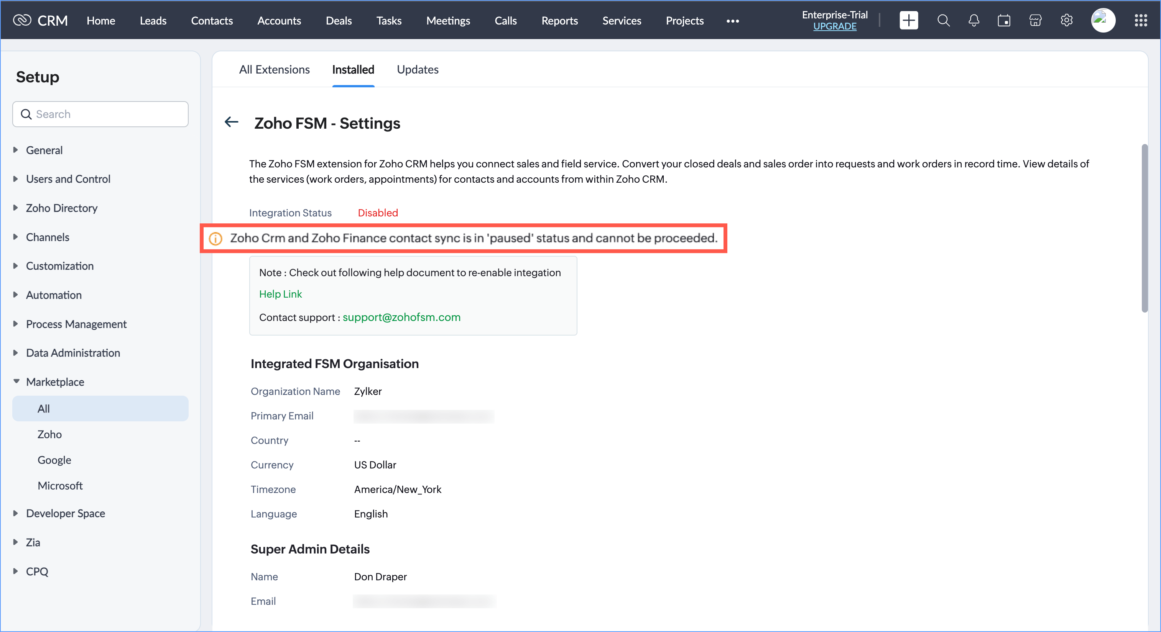
Task: Open the calendar icon in top bar
Action: pyautogui.click(x=1004, y=20)
